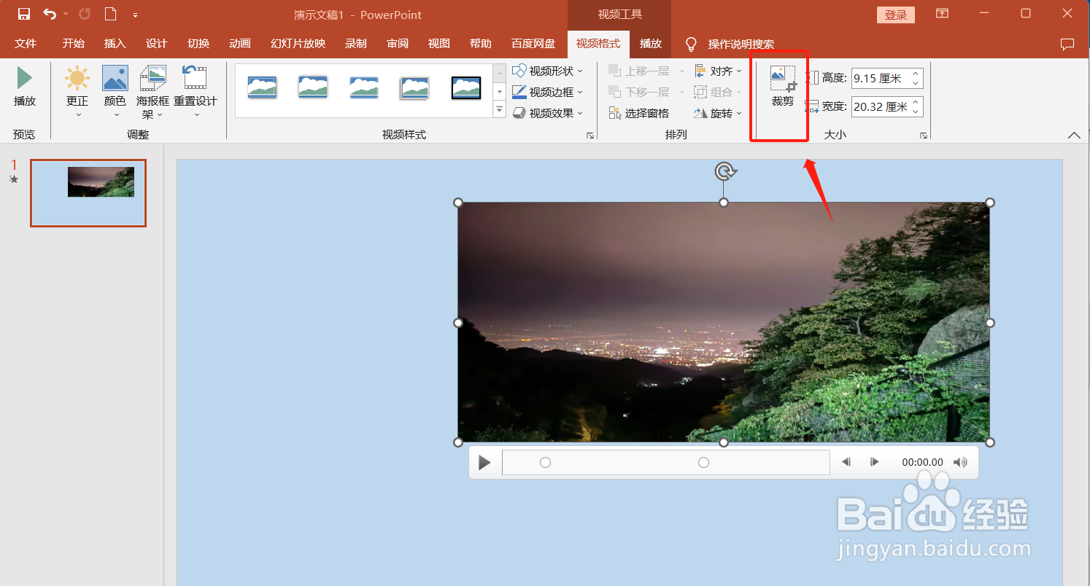Switch to the 播放 ribbon tab
Screen dimensions: 1090x586
click(650, 44)
